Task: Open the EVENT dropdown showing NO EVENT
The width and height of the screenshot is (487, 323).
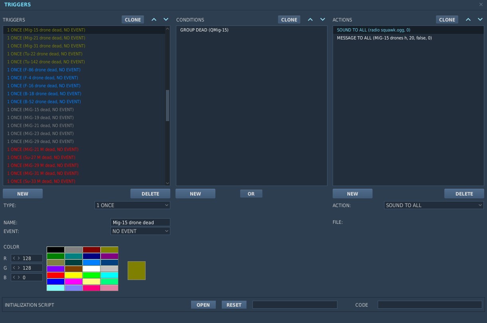Action: click(140, 231)
